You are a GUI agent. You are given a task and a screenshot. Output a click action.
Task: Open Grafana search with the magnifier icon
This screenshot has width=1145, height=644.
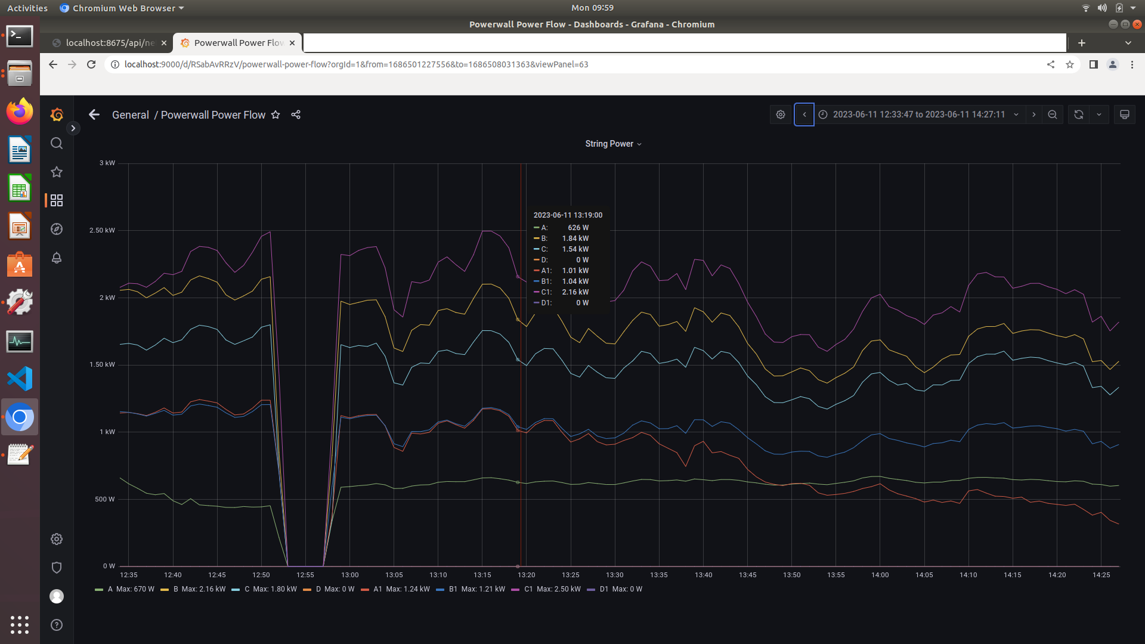(x=56, y=143)
